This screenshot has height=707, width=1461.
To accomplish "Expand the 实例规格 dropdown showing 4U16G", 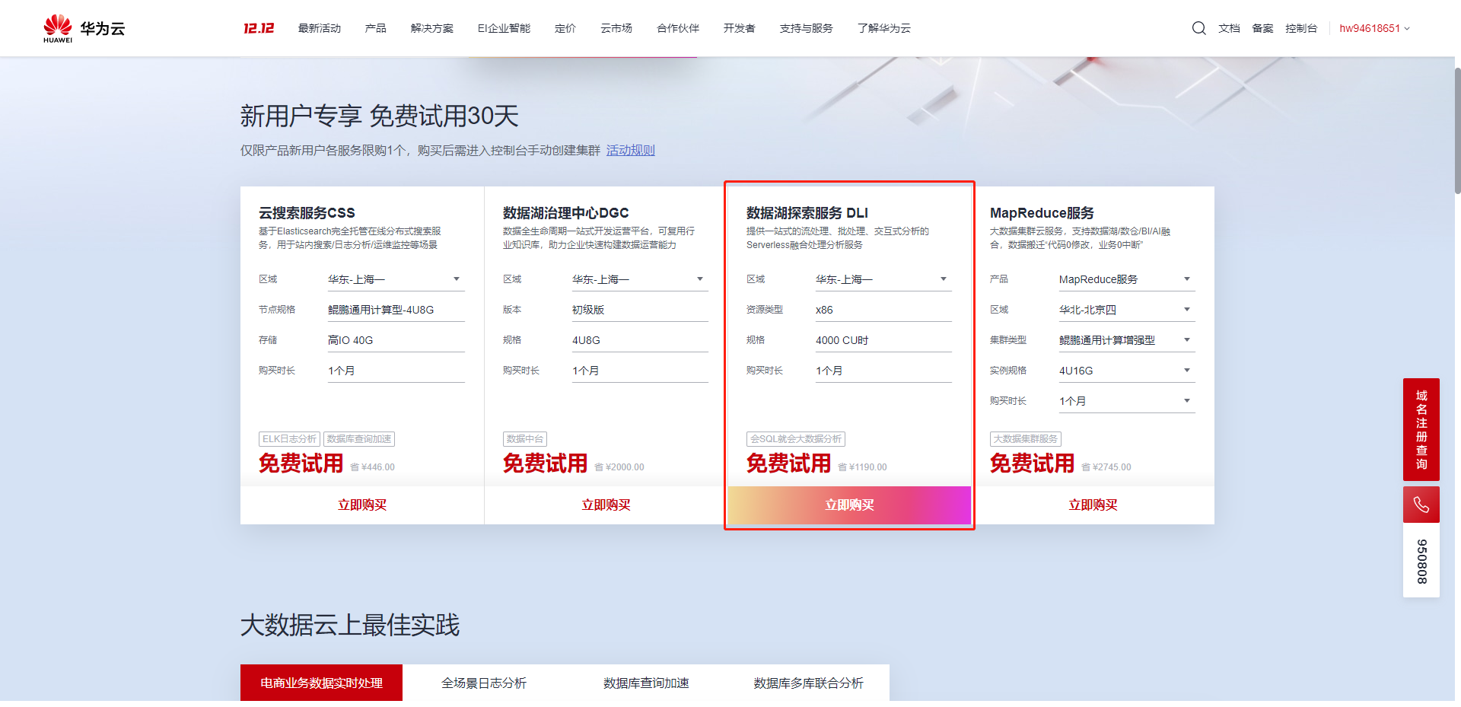I will click(x=1127, y=371).
